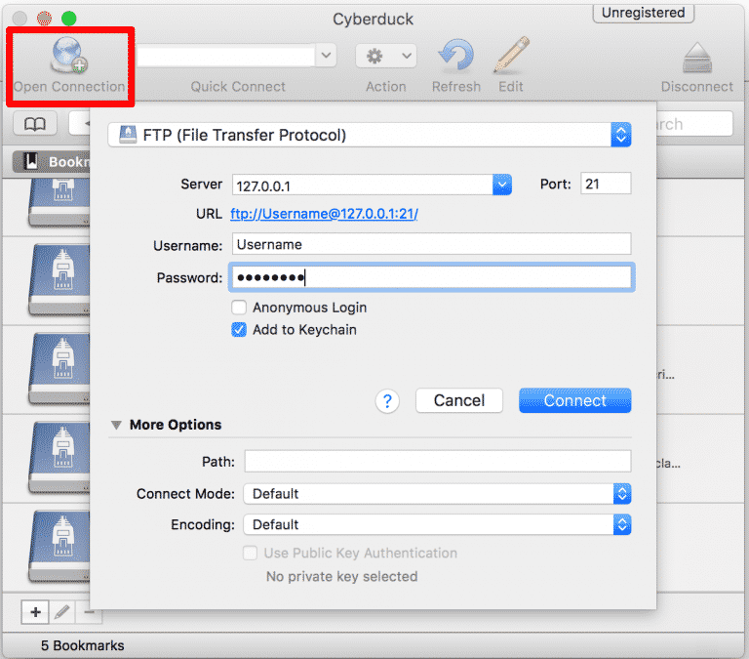Screen dimensions: 749x659
Task: Enable the Anonymous Login checkbox
Action: (x=239, y=307)
